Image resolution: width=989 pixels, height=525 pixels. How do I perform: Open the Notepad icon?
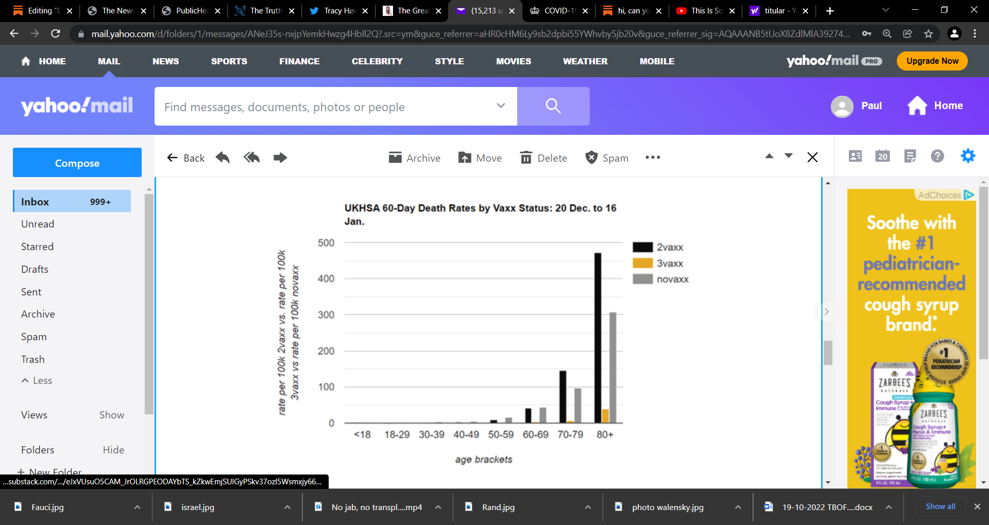(x=910, y=156)
